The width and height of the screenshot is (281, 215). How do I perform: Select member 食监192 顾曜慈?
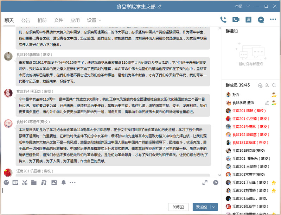coord(251,135)
